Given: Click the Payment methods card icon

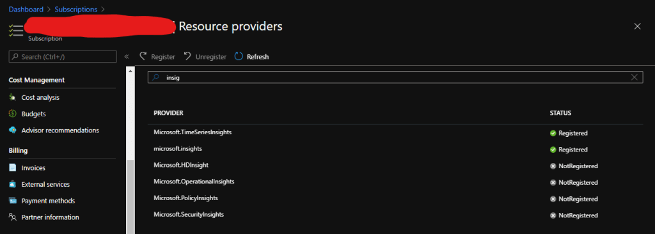Looking at the screenshot, I should click(13, 201).
